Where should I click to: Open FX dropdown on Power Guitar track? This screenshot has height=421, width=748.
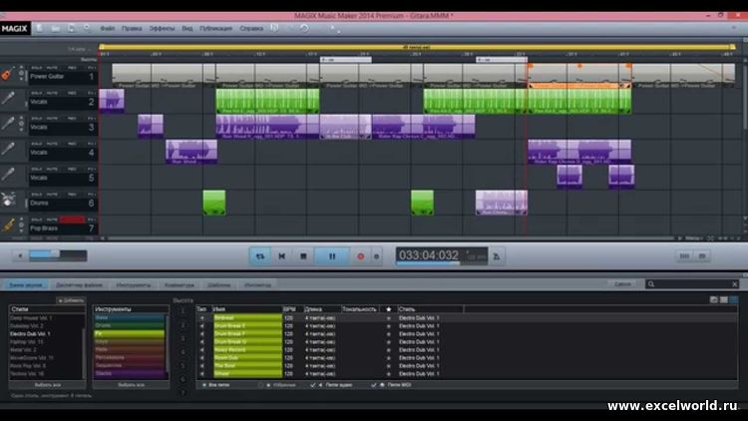(x=92, y=68)
